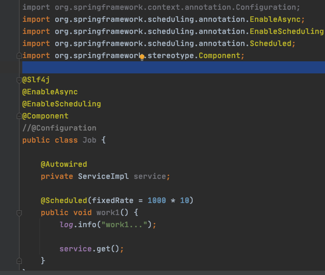Collapse the work1 method fold marker
This screenshot has height=275, width=325.
pos(19,213)
